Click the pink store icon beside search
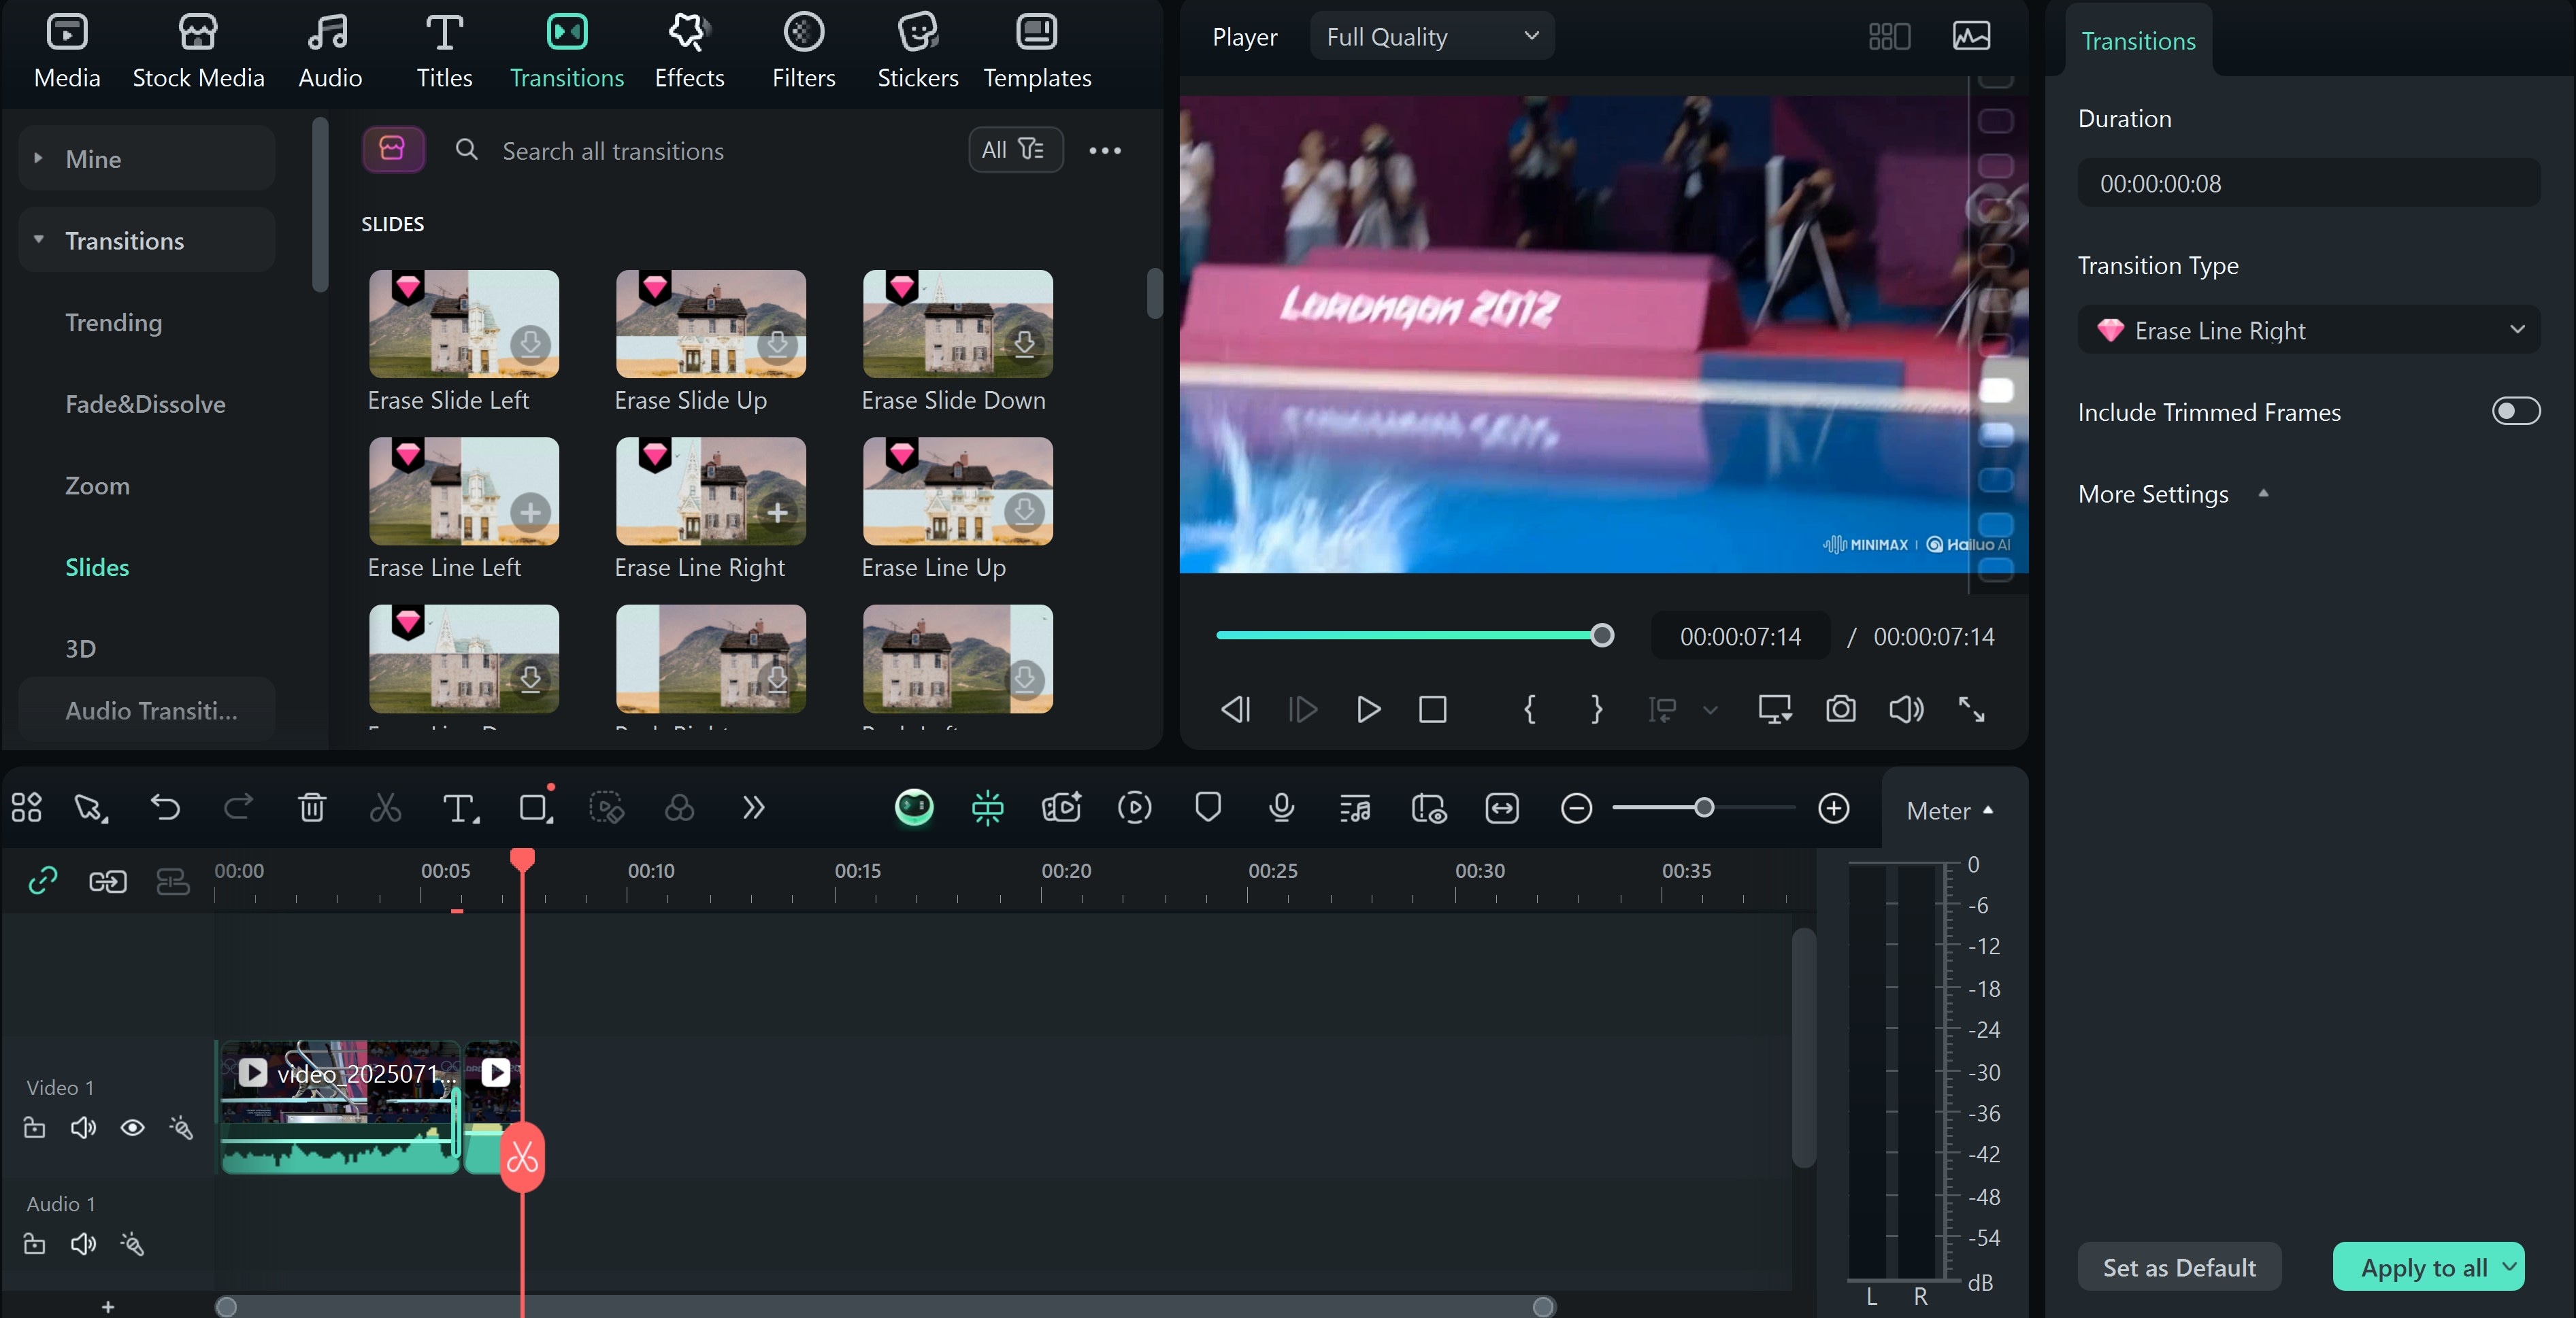 coord(393,150)
